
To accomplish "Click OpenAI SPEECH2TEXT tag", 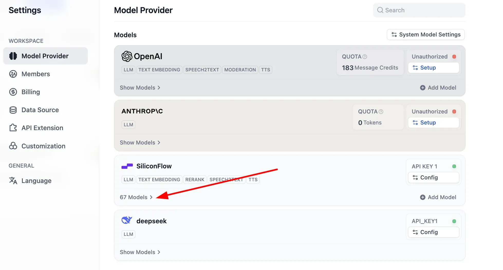I will click(x=202, y=70).
